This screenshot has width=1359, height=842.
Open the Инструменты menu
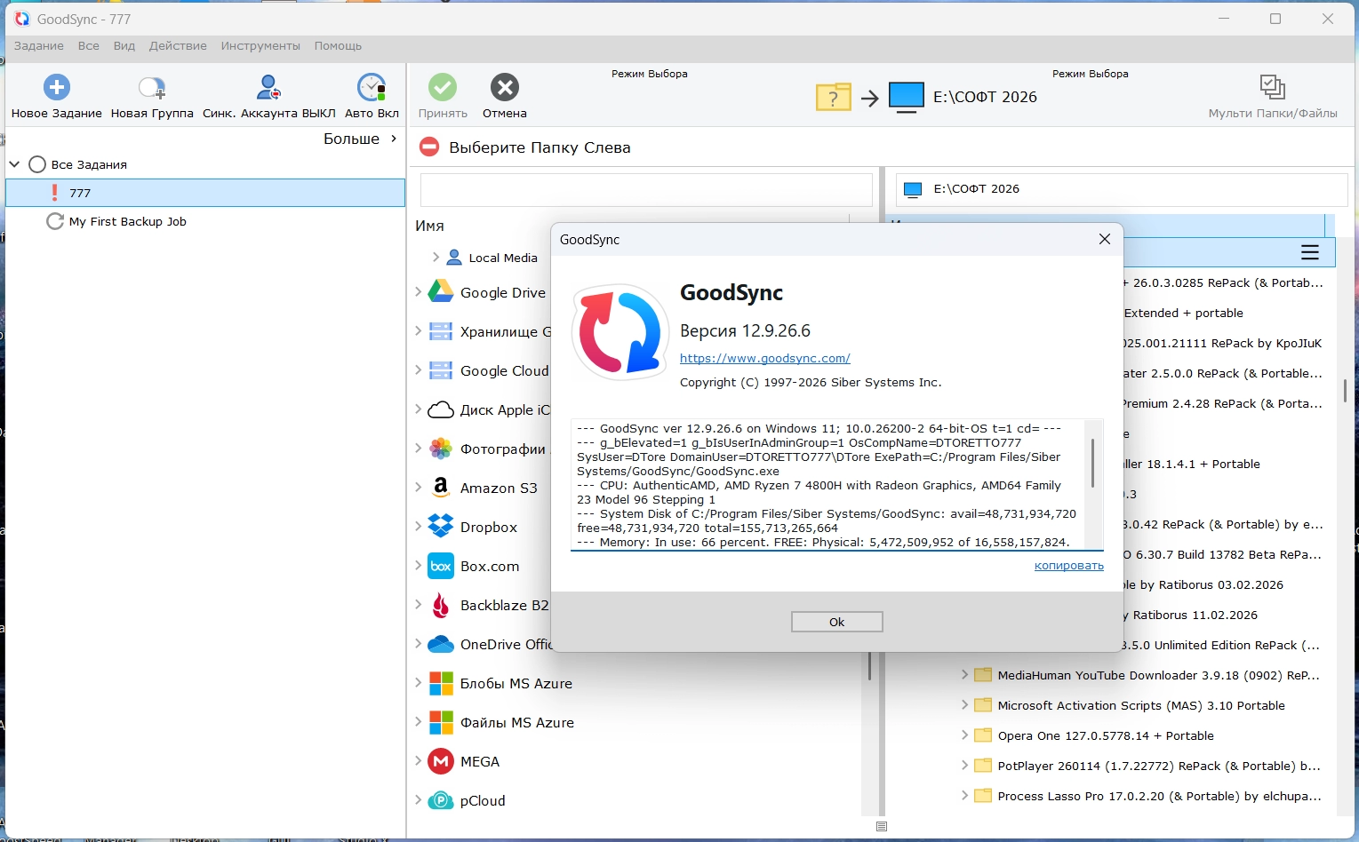pyautogui.click(x=260, y=46)
